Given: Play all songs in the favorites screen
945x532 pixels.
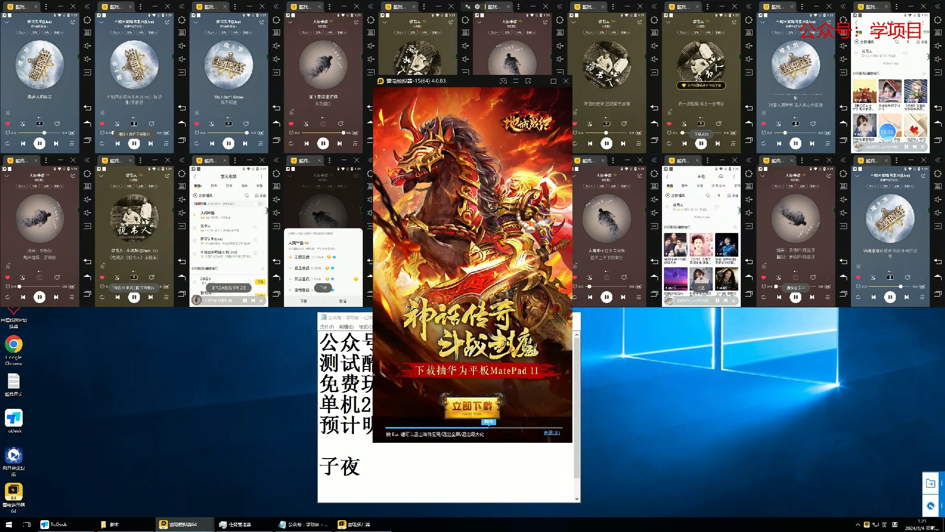Looking at the screenshot, I should 203,196.
